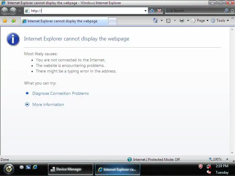Switch to Device Manager taskbar button

point(70,169)
